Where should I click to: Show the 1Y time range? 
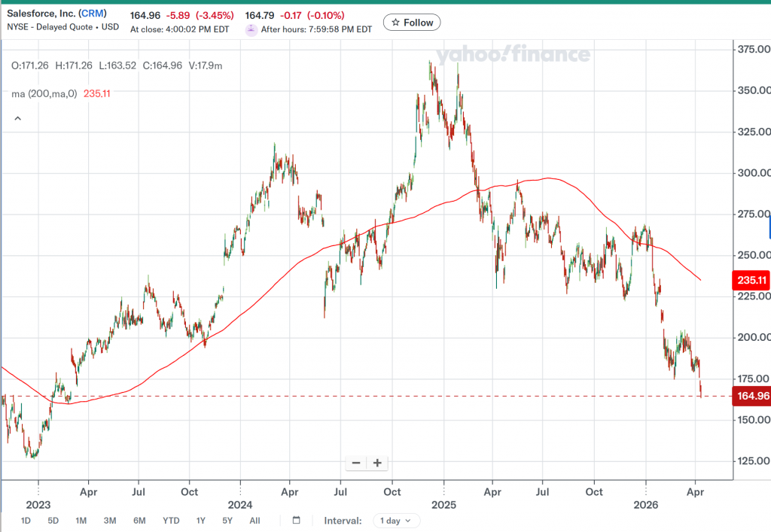pos(200,520)
